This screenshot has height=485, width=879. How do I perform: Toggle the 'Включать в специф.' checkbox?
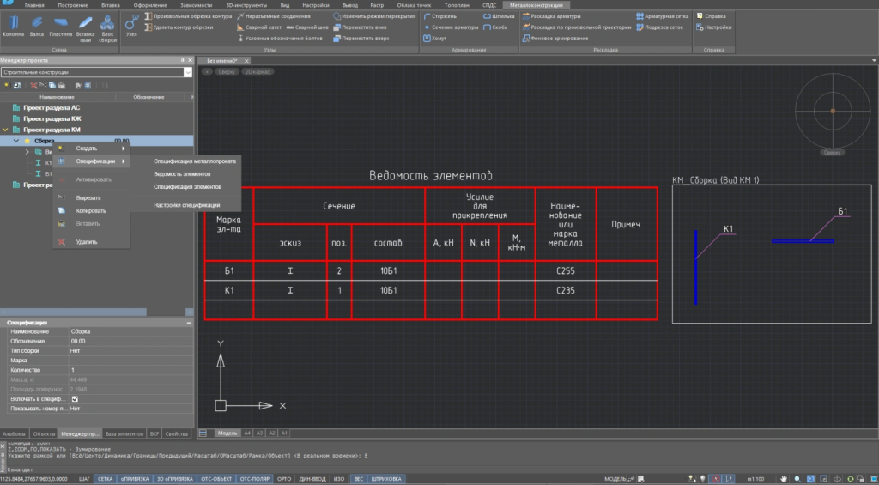[x=76, y=398]
